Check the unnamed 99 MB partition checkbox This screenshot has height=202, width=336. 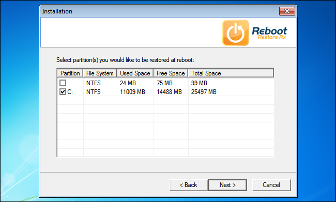(x=63, y=83)
